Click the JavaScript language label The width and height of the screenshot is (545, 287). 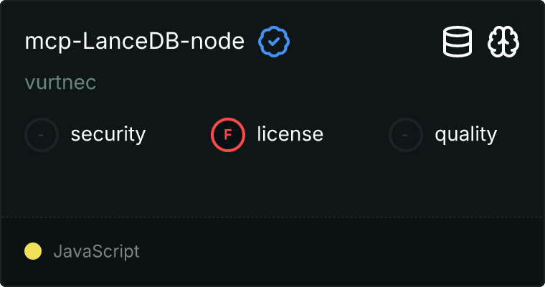(x=96, y=251)
